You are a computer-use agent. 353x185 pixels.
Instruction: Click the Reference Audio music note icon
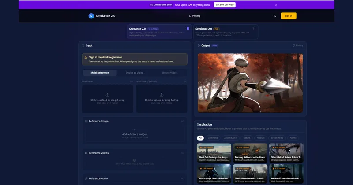point(86,178)
